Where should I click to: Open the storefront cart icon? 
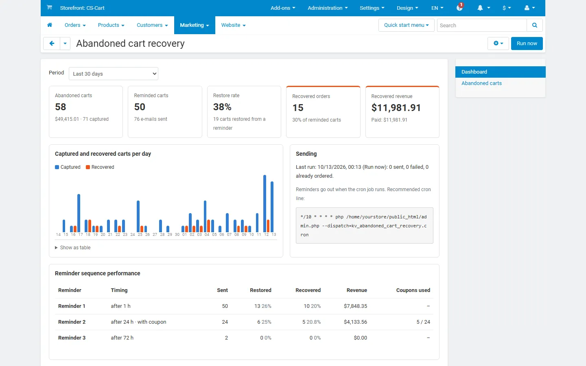[49, 7]
